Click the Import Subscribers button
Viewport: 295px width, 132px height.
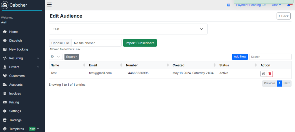(x=140, y=43)
